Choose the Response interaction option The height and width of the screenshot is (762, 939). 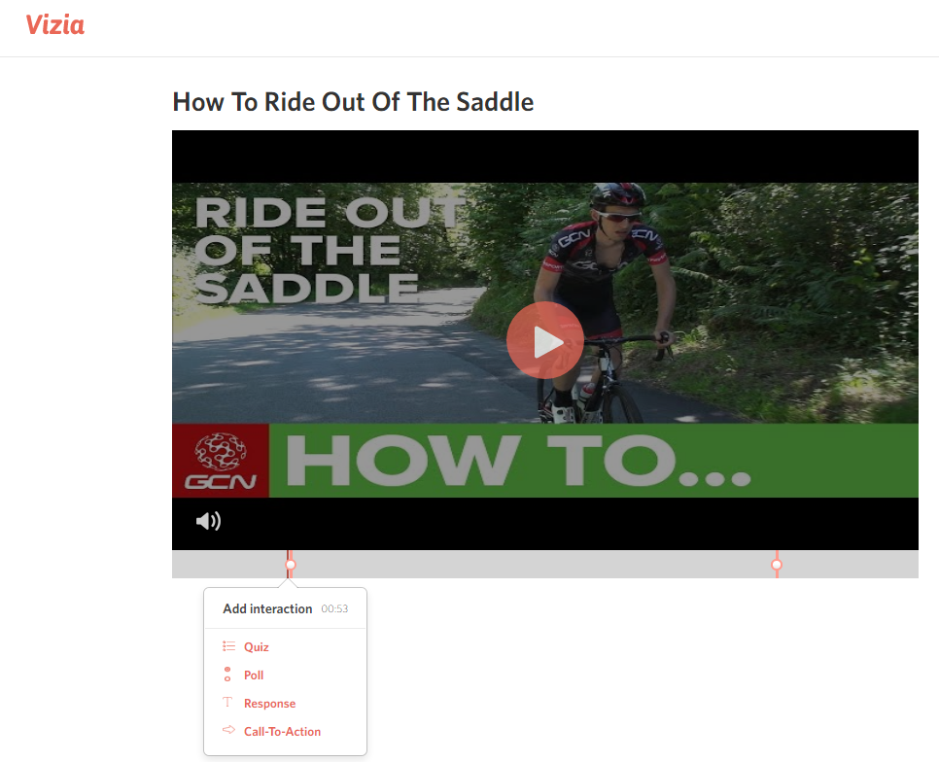(x=269, y=704)
